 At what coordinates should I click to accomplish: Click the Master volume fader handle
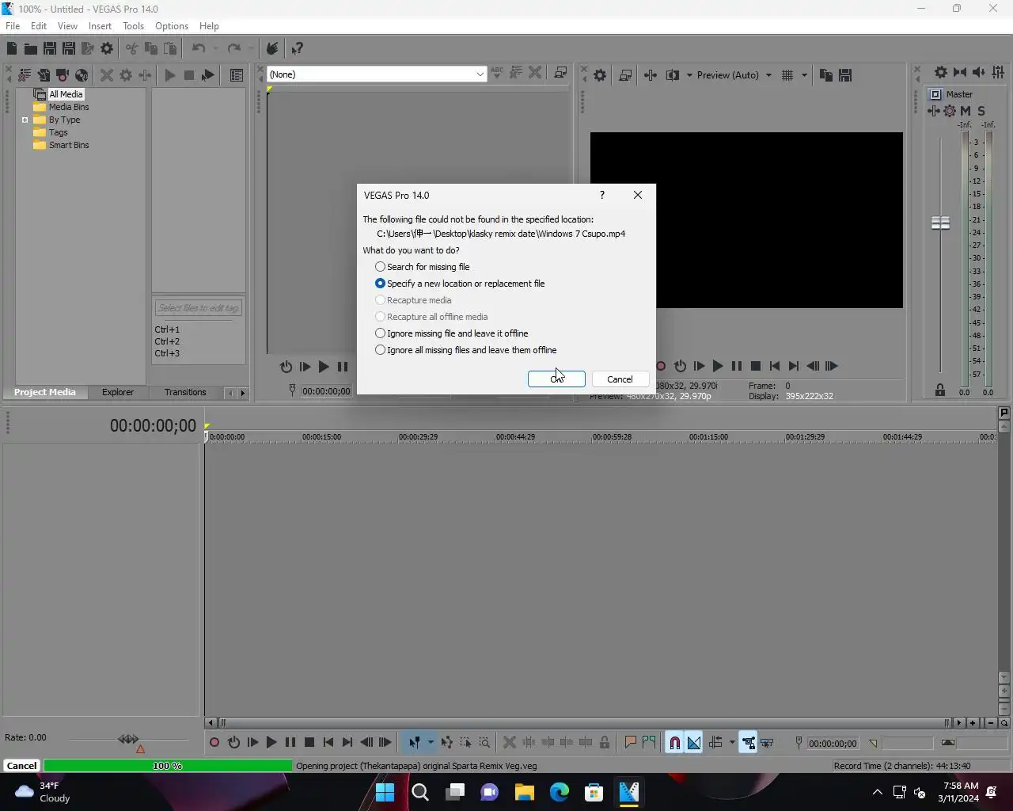(x=940, y=223)
